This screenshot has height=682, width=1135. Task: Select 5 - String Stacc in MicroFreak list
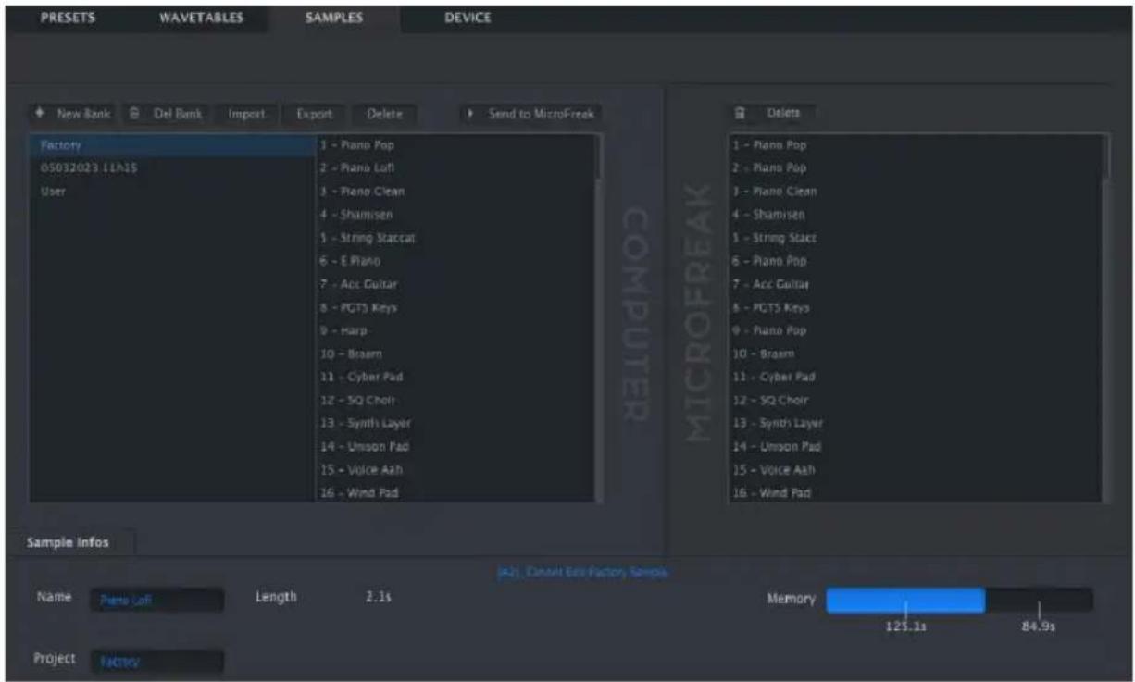point(915,238)
